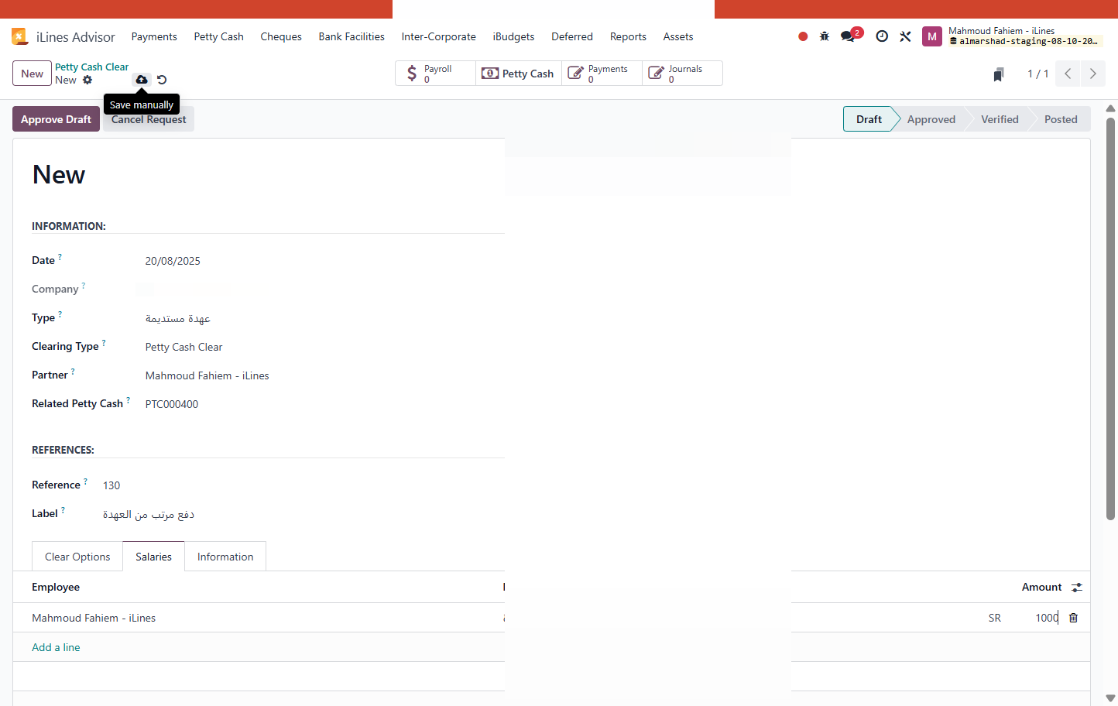Switch to the Information tab

[225, 557]
